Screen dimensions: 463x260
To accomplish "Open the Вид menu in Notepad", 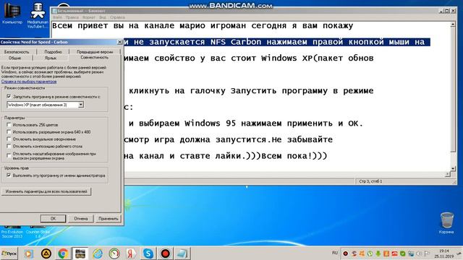I will [x=103, y=17].
